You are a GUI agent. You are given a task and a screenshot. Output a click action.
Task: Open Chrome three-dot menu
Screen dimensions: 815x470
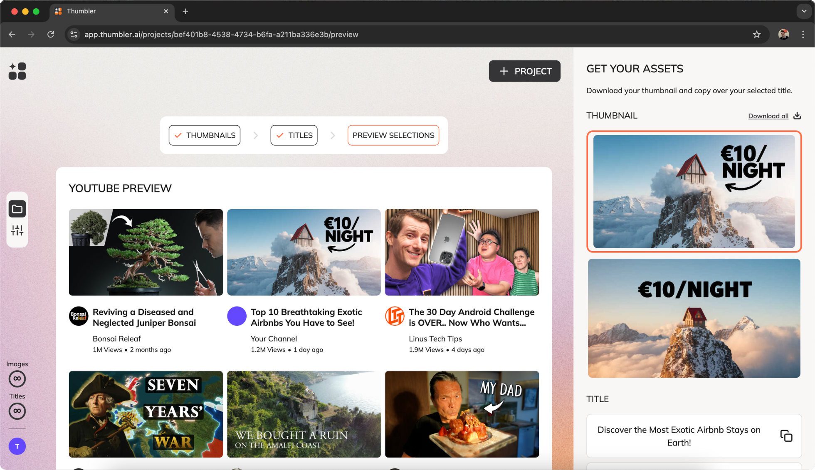(x=803, y=35)
